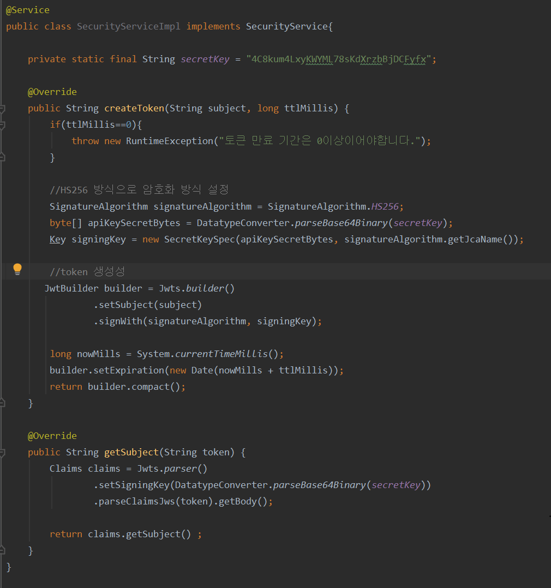Click SecurityService interface name after implements
The image size is (551, 588).
pos(287,27)
